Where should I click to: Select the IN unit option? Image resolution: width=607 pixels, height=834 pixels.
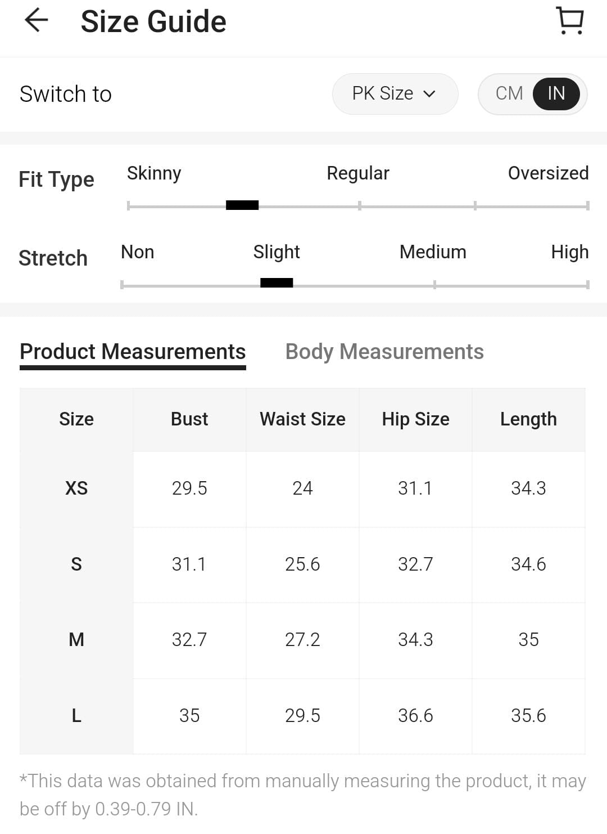tap(556, 93)
